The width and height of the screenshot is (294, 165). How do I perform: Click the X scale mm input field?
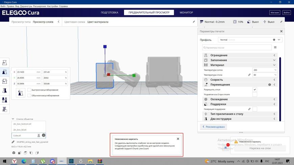click(x=29, y=72)
